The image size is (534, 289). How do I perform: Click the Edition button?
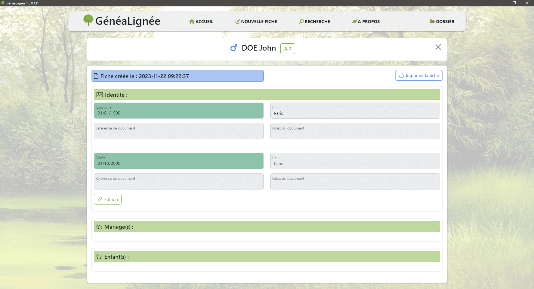108,199
